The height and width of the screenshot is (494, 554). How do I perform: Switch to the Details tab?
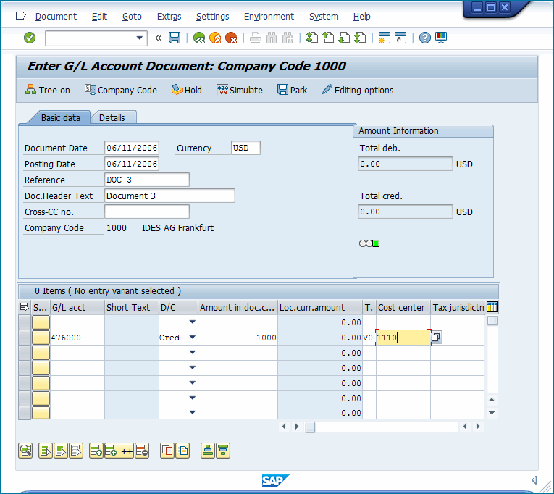pyautogui.click(x=112, y=117)
